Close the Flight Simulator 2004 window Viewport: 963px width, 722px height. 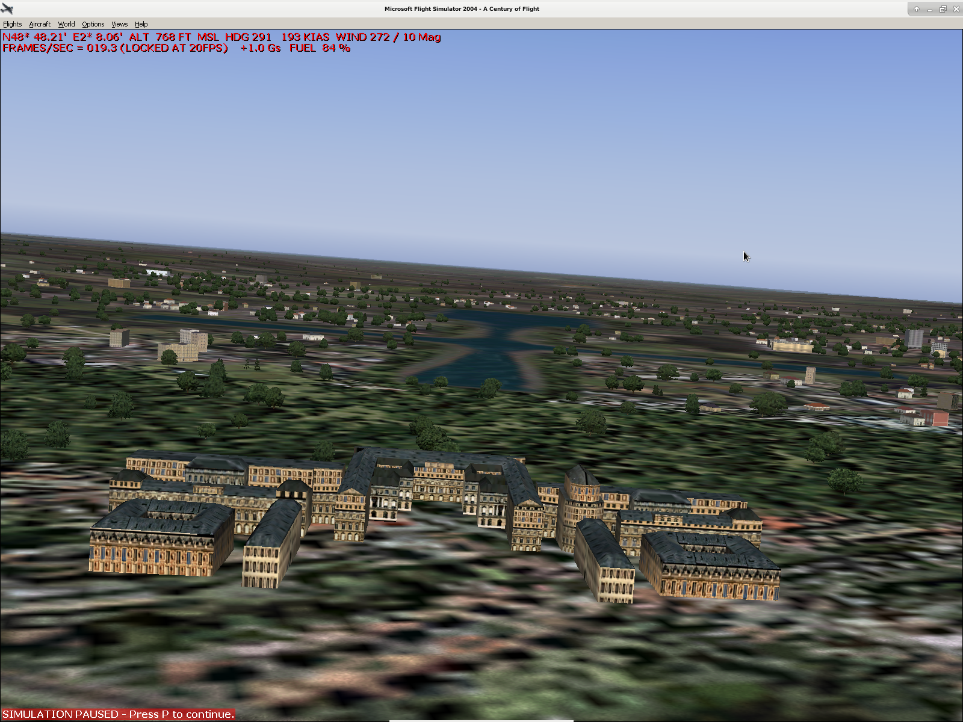(x=956, y=9)
